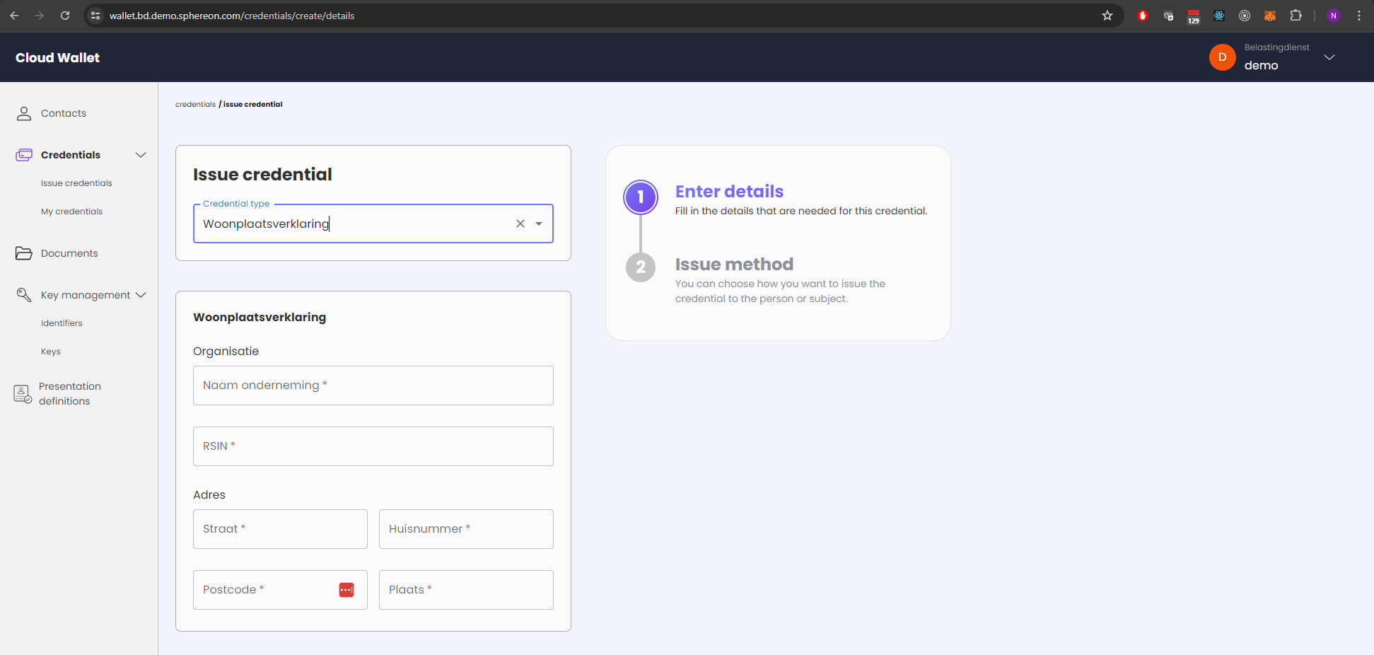This screenshot has height=655, width=1374.
Task: Click the Plaats input field
Action: pyautogui.click(x=466, y=590)
